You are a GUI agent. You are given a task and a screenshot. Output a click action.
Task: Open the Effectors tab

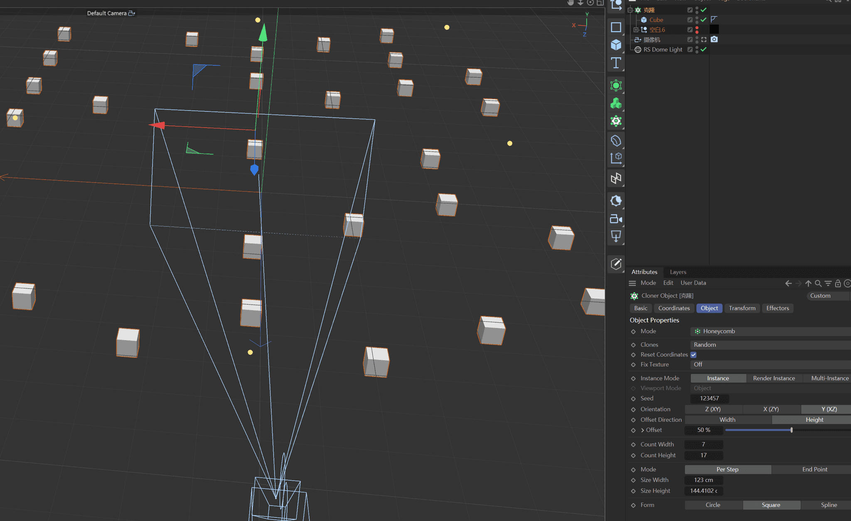tap(777, 308)
